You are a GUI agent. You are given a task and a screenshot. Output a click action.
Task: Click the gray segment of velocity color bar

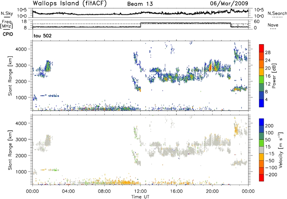(x=262, y=150)
